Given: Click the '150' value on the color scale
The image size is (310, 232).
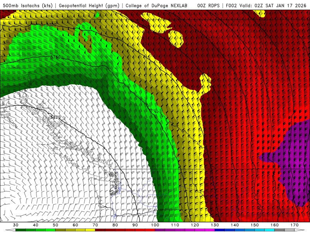Looking at the screenshot, I should tap(255, 225).
